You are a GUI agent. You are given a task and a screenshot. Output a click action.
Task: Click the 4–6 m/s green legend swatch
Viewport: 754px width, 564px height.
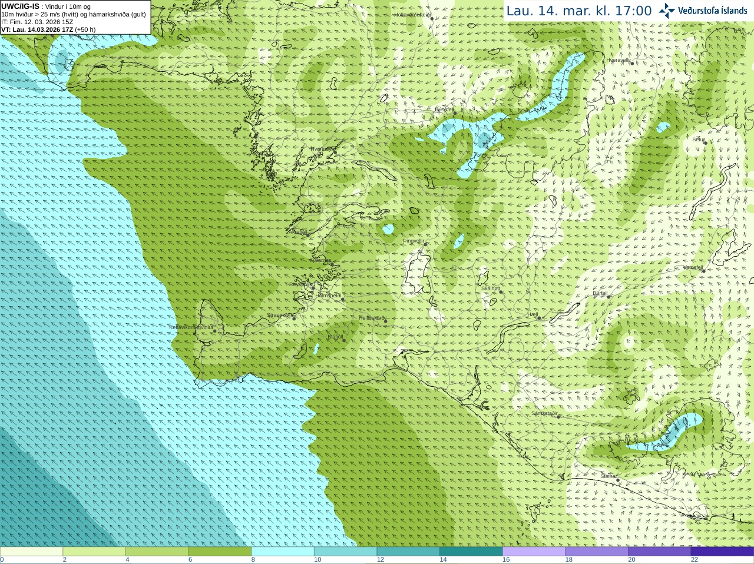157,552
